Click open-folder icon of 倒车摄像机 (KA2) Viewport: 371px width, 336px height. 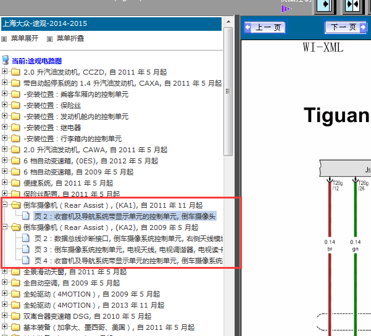(x=16, y=227)
